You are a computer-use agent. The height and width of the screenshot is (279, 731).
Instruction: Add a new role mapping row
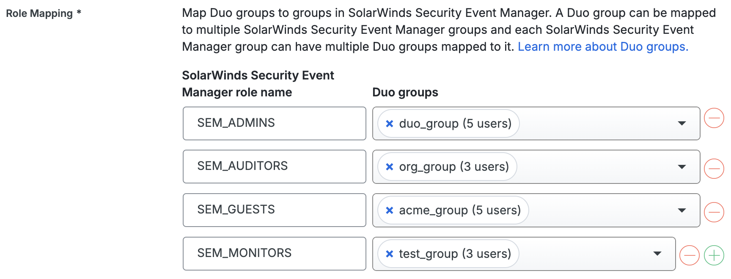pyautogui.click(x=714, y=255)
